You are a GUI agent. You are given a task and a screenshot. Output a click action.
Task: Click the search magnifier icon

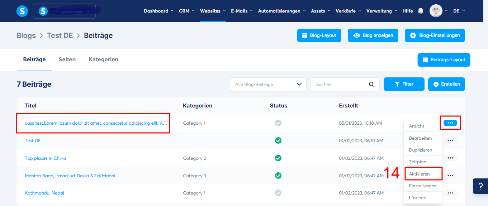371,84
